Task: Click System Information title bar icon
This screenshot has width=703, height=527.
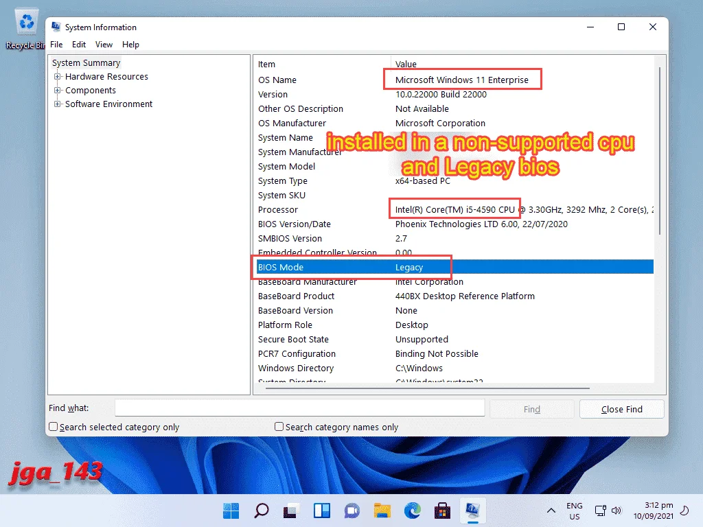Action: click(x=56, y=27)
